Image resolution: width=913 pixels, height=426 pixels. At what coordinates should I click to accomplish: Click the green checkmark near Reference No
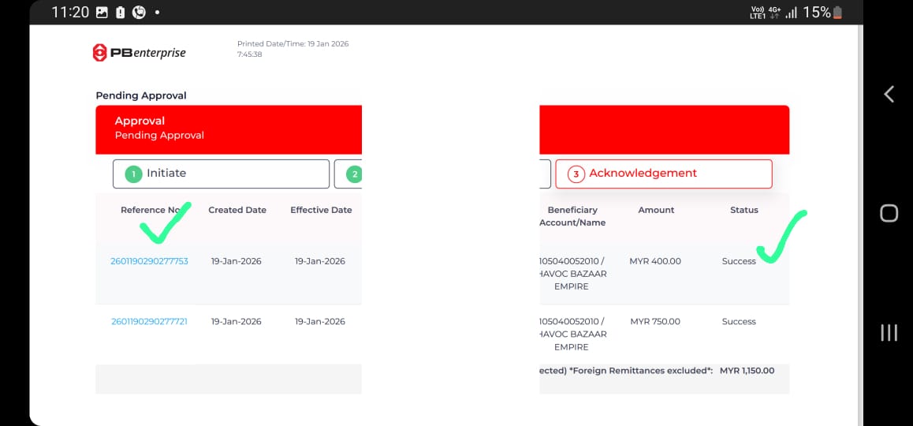(165, 223)
